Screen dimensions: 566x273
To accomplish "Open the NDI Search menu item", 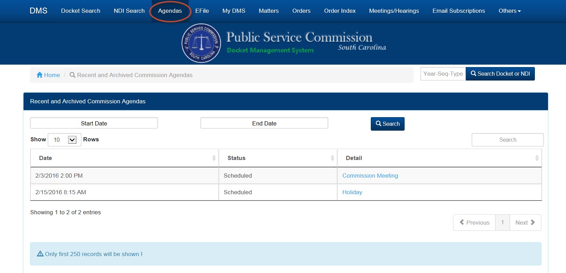I will (x=129, y=11).
